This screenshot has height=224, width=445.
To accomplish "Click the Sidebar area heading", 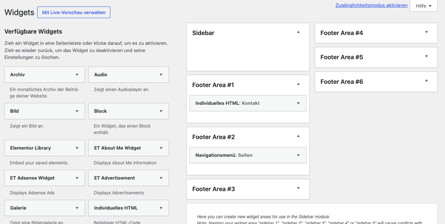I will pyautogui.click(x=203, y=33).
